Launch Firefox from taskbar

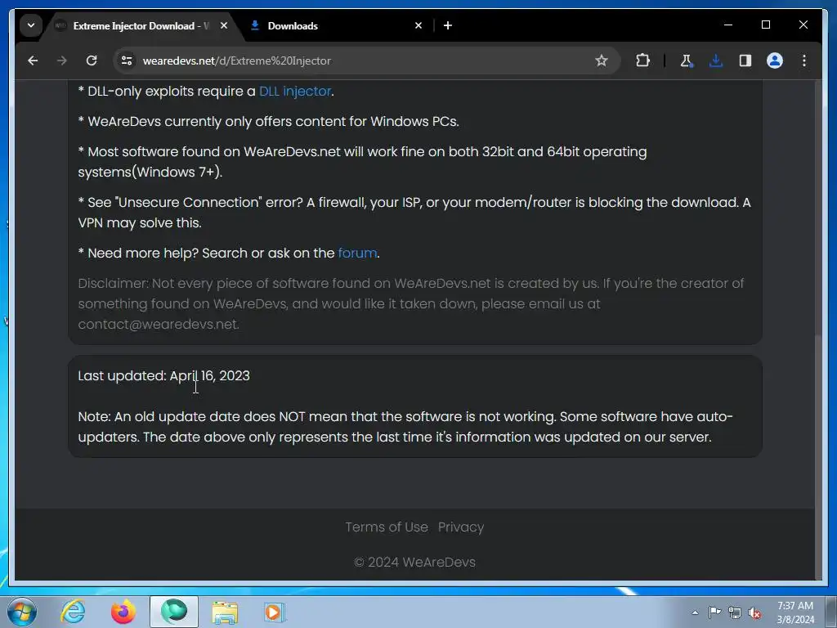[x=123, y=612]
